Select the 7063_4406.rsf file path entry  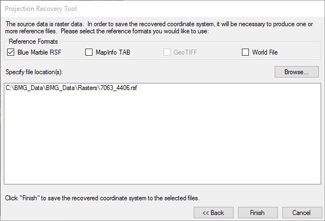[71, 88]
